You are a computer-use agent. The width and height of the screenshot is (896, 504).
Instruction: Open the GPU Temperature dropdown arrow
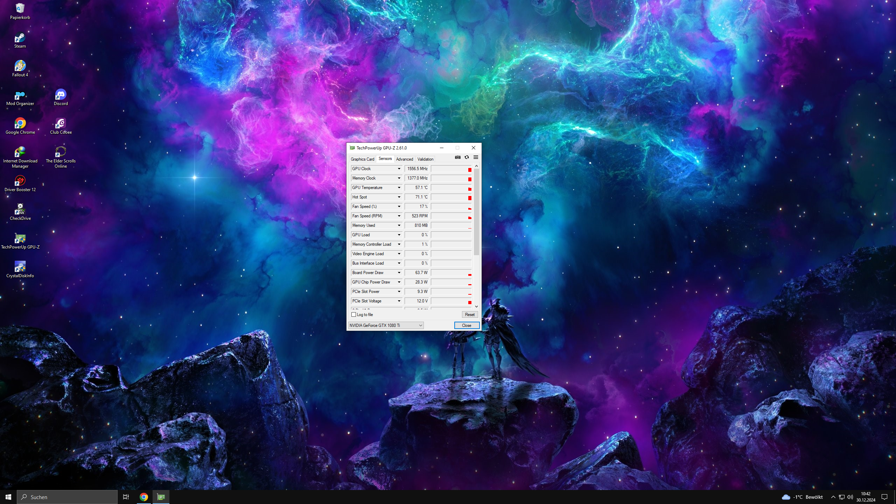pos(399,188)
